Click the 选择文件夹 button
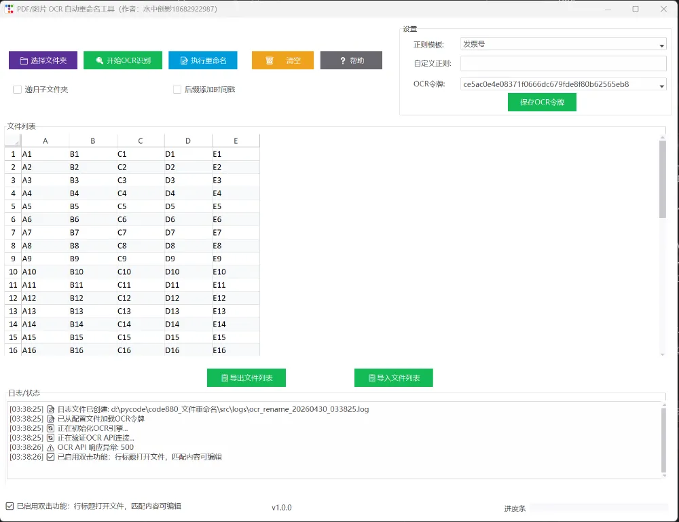This screenshot has width=679, height=522. point(43,60)
